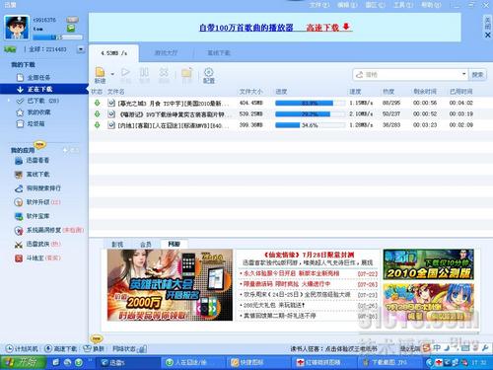Click the 高速下载 status bar button
This screenshot has width=493, height=370.
61,348
